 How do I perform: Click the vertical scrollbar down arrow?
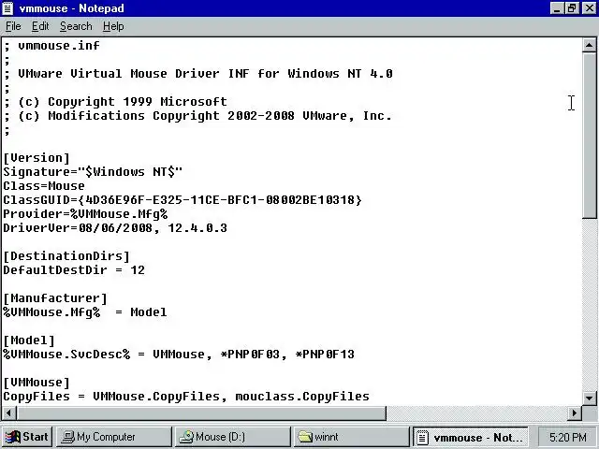(590, 398)
